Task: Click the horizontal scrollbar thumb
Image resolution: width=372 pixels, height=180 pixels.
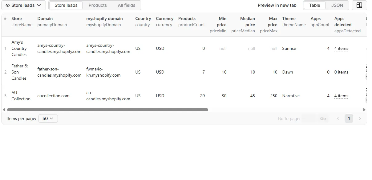Action: 107,110
